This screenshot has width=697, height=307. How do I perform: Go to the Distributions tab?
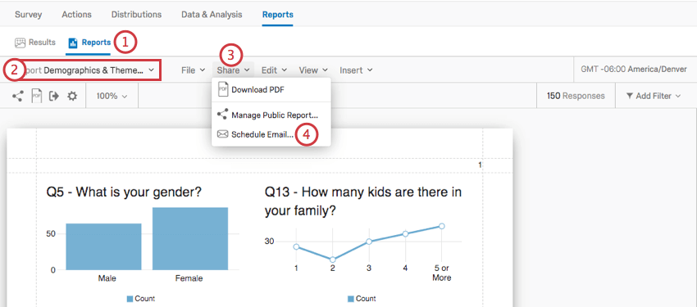(136, 15)
